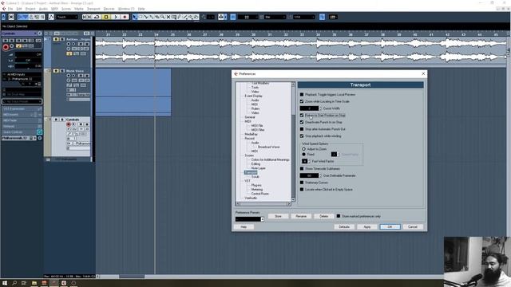Click Apply button
The height and width of the screenshot is (287, 511).
point(367,226)
